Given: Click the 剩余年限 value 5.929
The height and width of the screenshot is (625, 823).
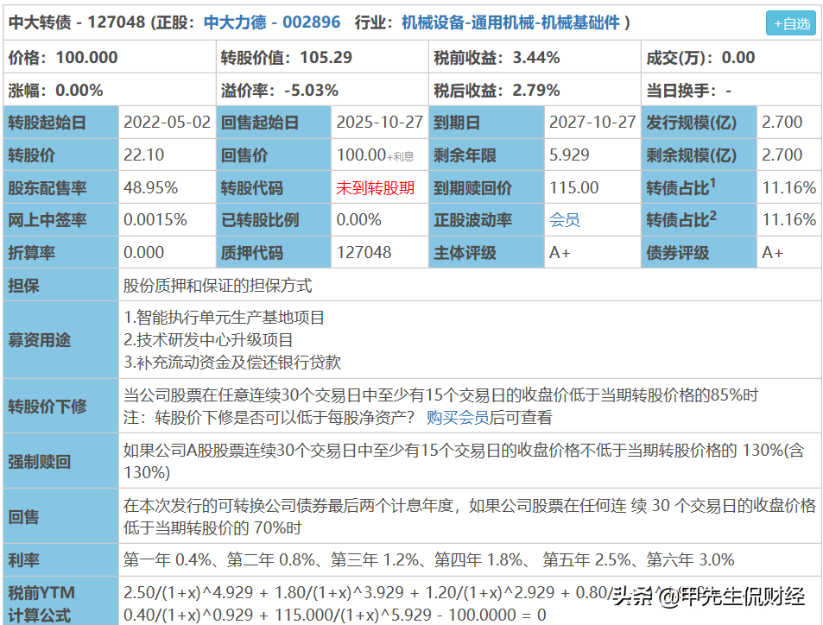Looking at the screenshot, I should coord(569,155).
